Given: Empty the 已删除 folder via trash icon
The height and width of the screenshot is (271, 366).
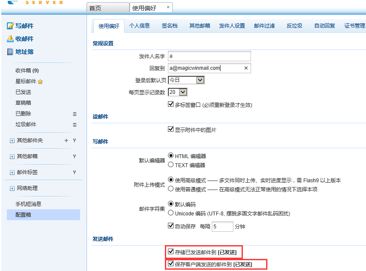Looking at the screenshot, I should pyautogui.click(x=74, y=114).
